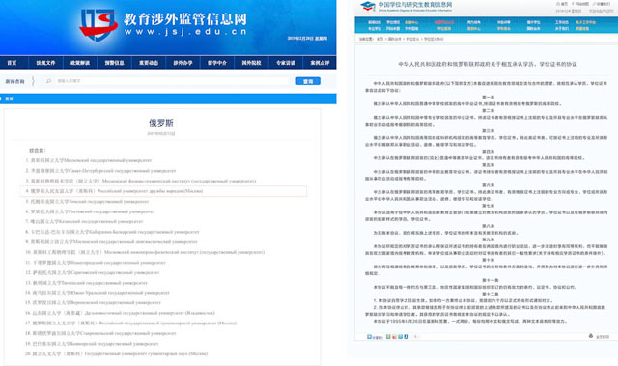The height and width of the screenshot is (366, 618).
Task: Click the 首页 breadcrumb in the light blue bar
Action: [9, 99]
